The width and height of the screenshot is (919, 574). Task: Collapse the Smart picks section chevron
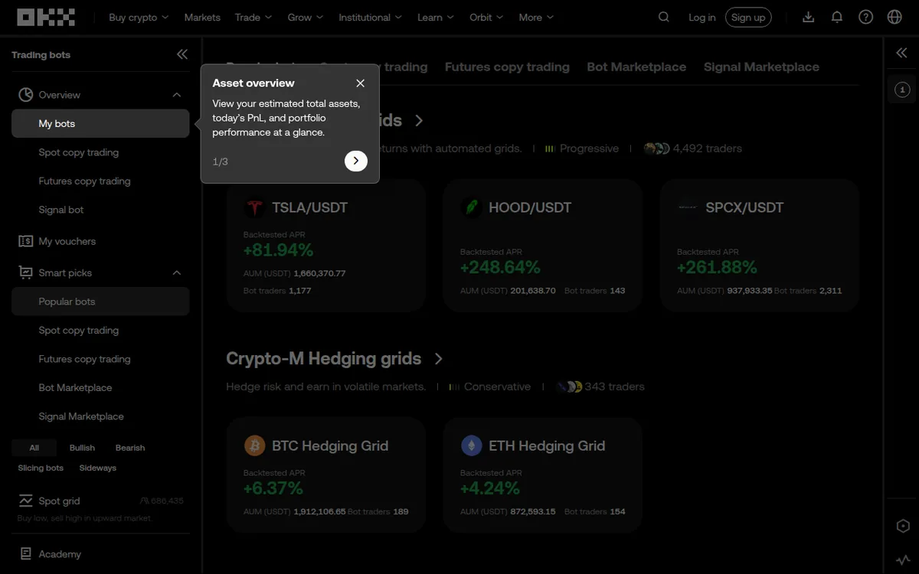coord(177,273)
